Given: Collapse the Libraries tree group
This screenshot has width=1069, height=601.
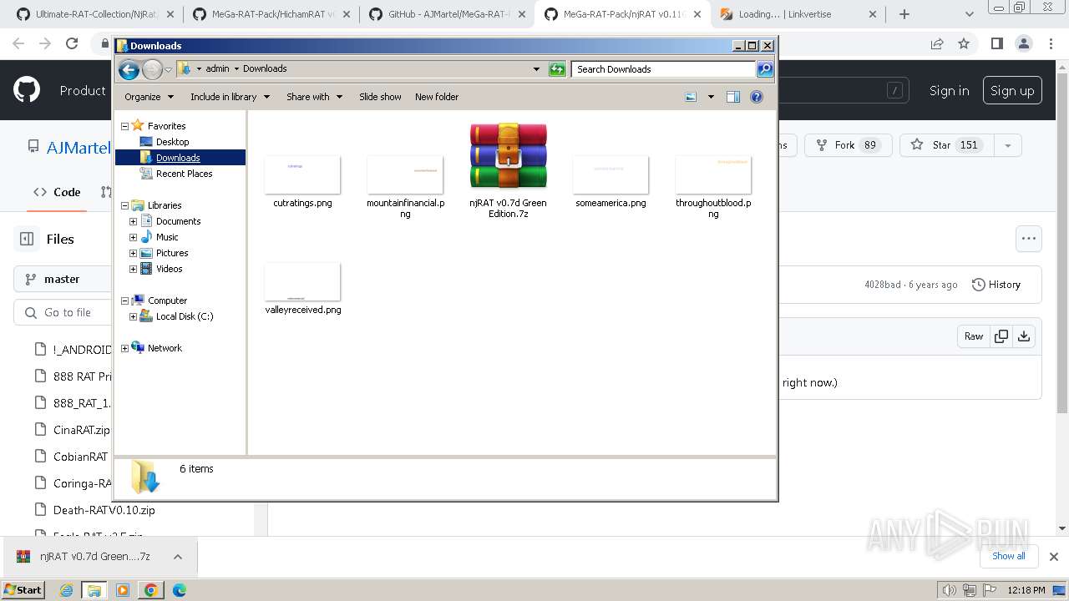Looking at the screenshot, I should pyautogui.click(x=125, y=205).
